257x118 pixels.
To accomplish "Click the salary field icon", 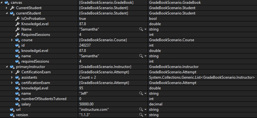I will click(x=18, y=104).
